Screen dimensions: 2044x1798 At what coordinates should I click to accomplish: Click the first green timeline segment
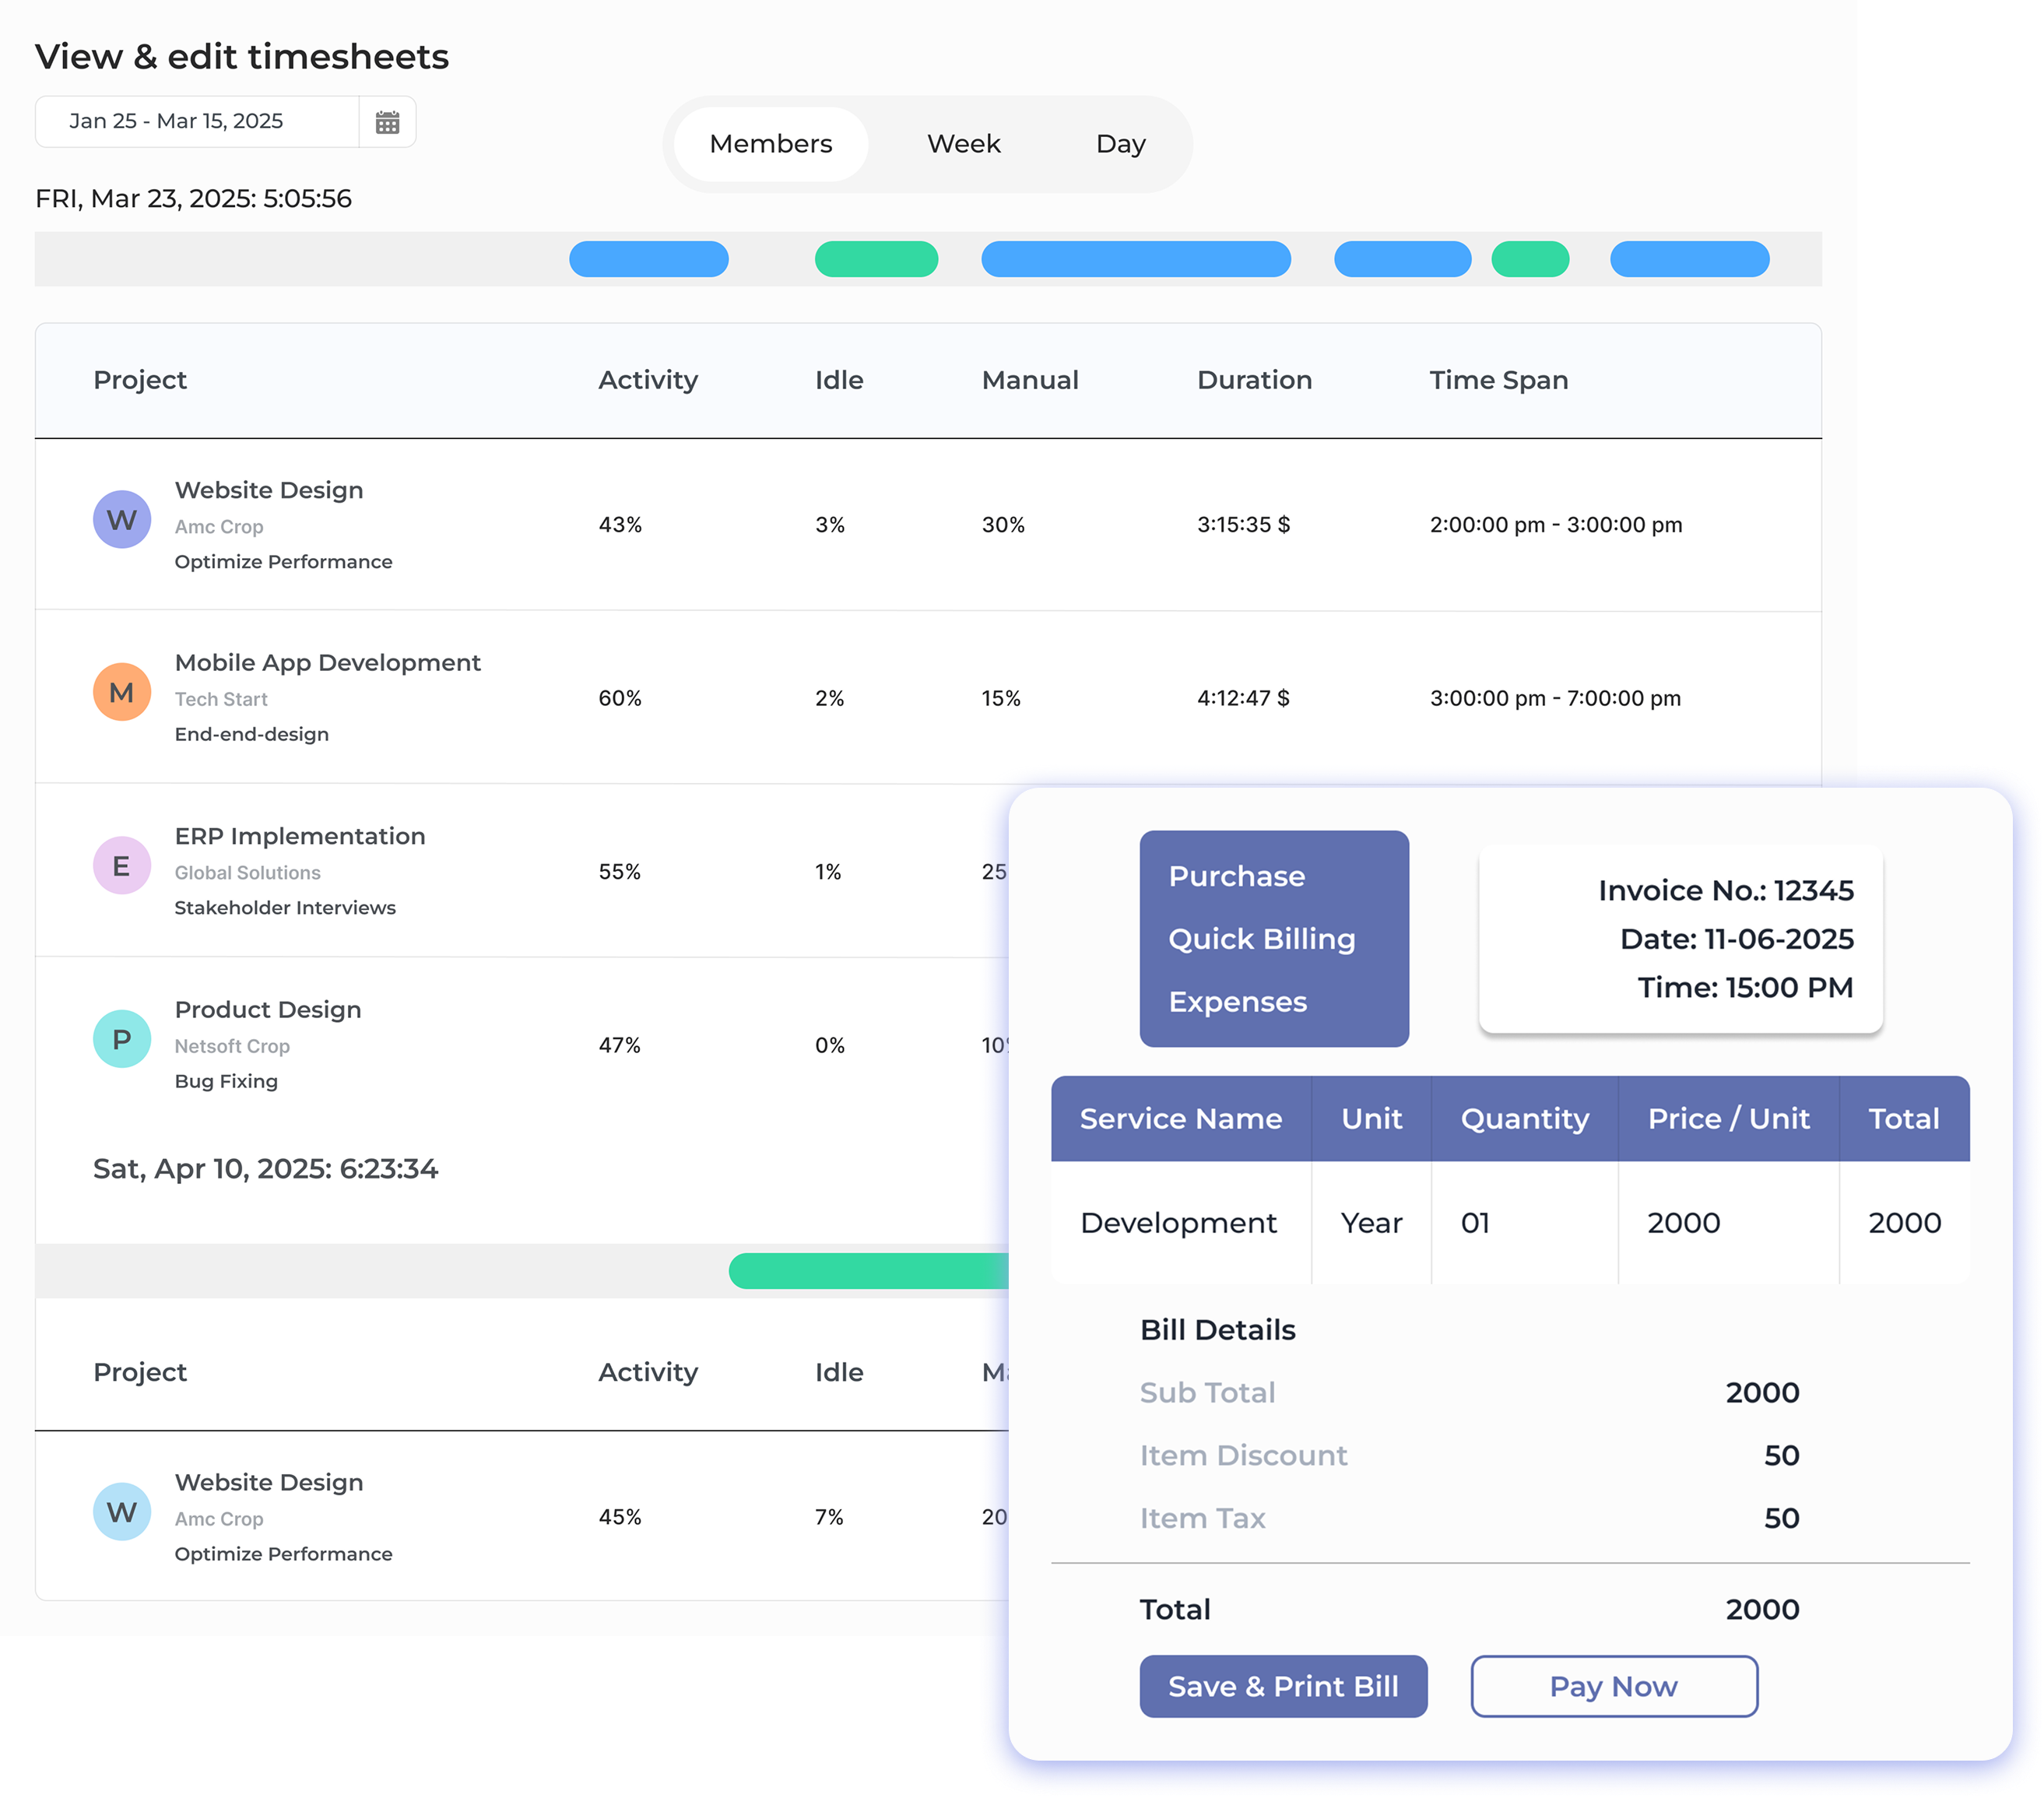[x=876, y=259]
